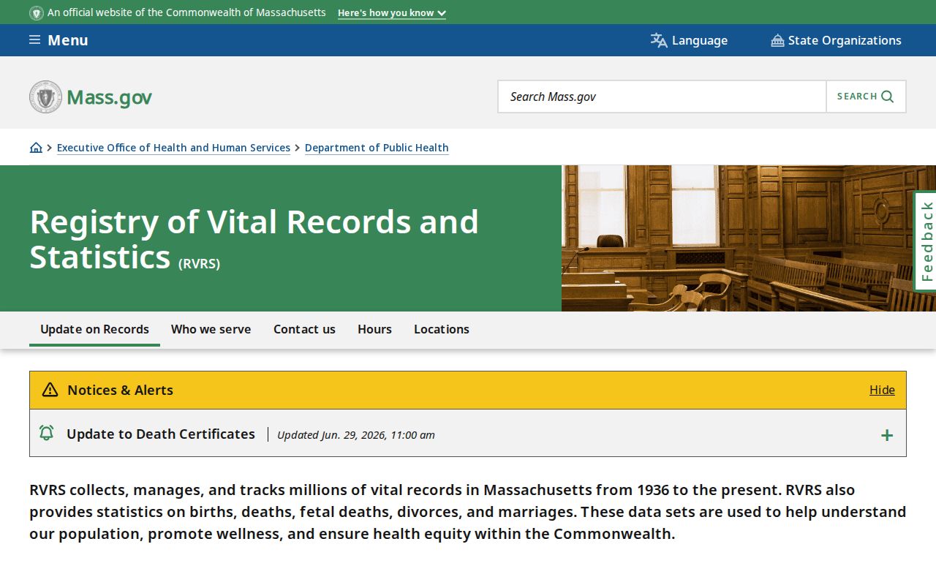Viewport: 936px width, 585px height.
Task: Click the magnifying glass search icon
Action: (x=888, y=97)
